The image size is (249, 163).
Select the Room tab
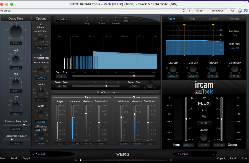[x=171, y=19]
